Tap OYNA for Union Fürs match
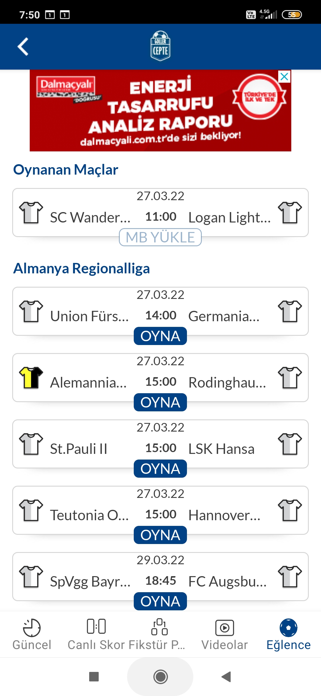This screenshot has width=321, height=696. (x=160, y=336)
